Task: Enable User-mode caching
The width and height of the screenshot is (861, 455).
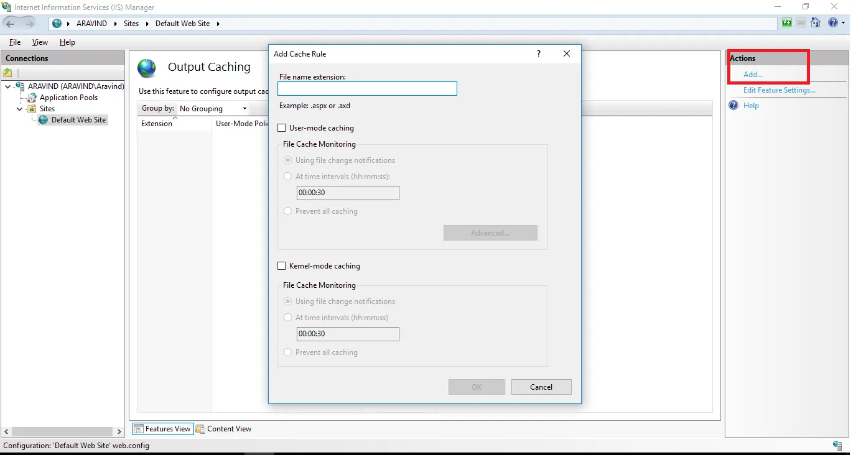Action: click(282, 128)
